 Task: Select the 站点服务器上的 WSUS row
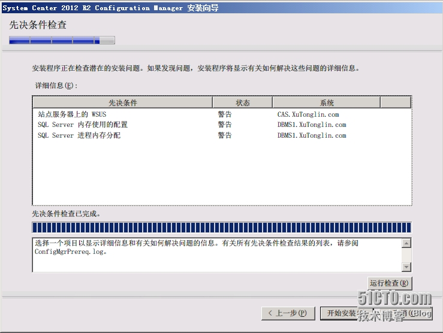[222, 114]
